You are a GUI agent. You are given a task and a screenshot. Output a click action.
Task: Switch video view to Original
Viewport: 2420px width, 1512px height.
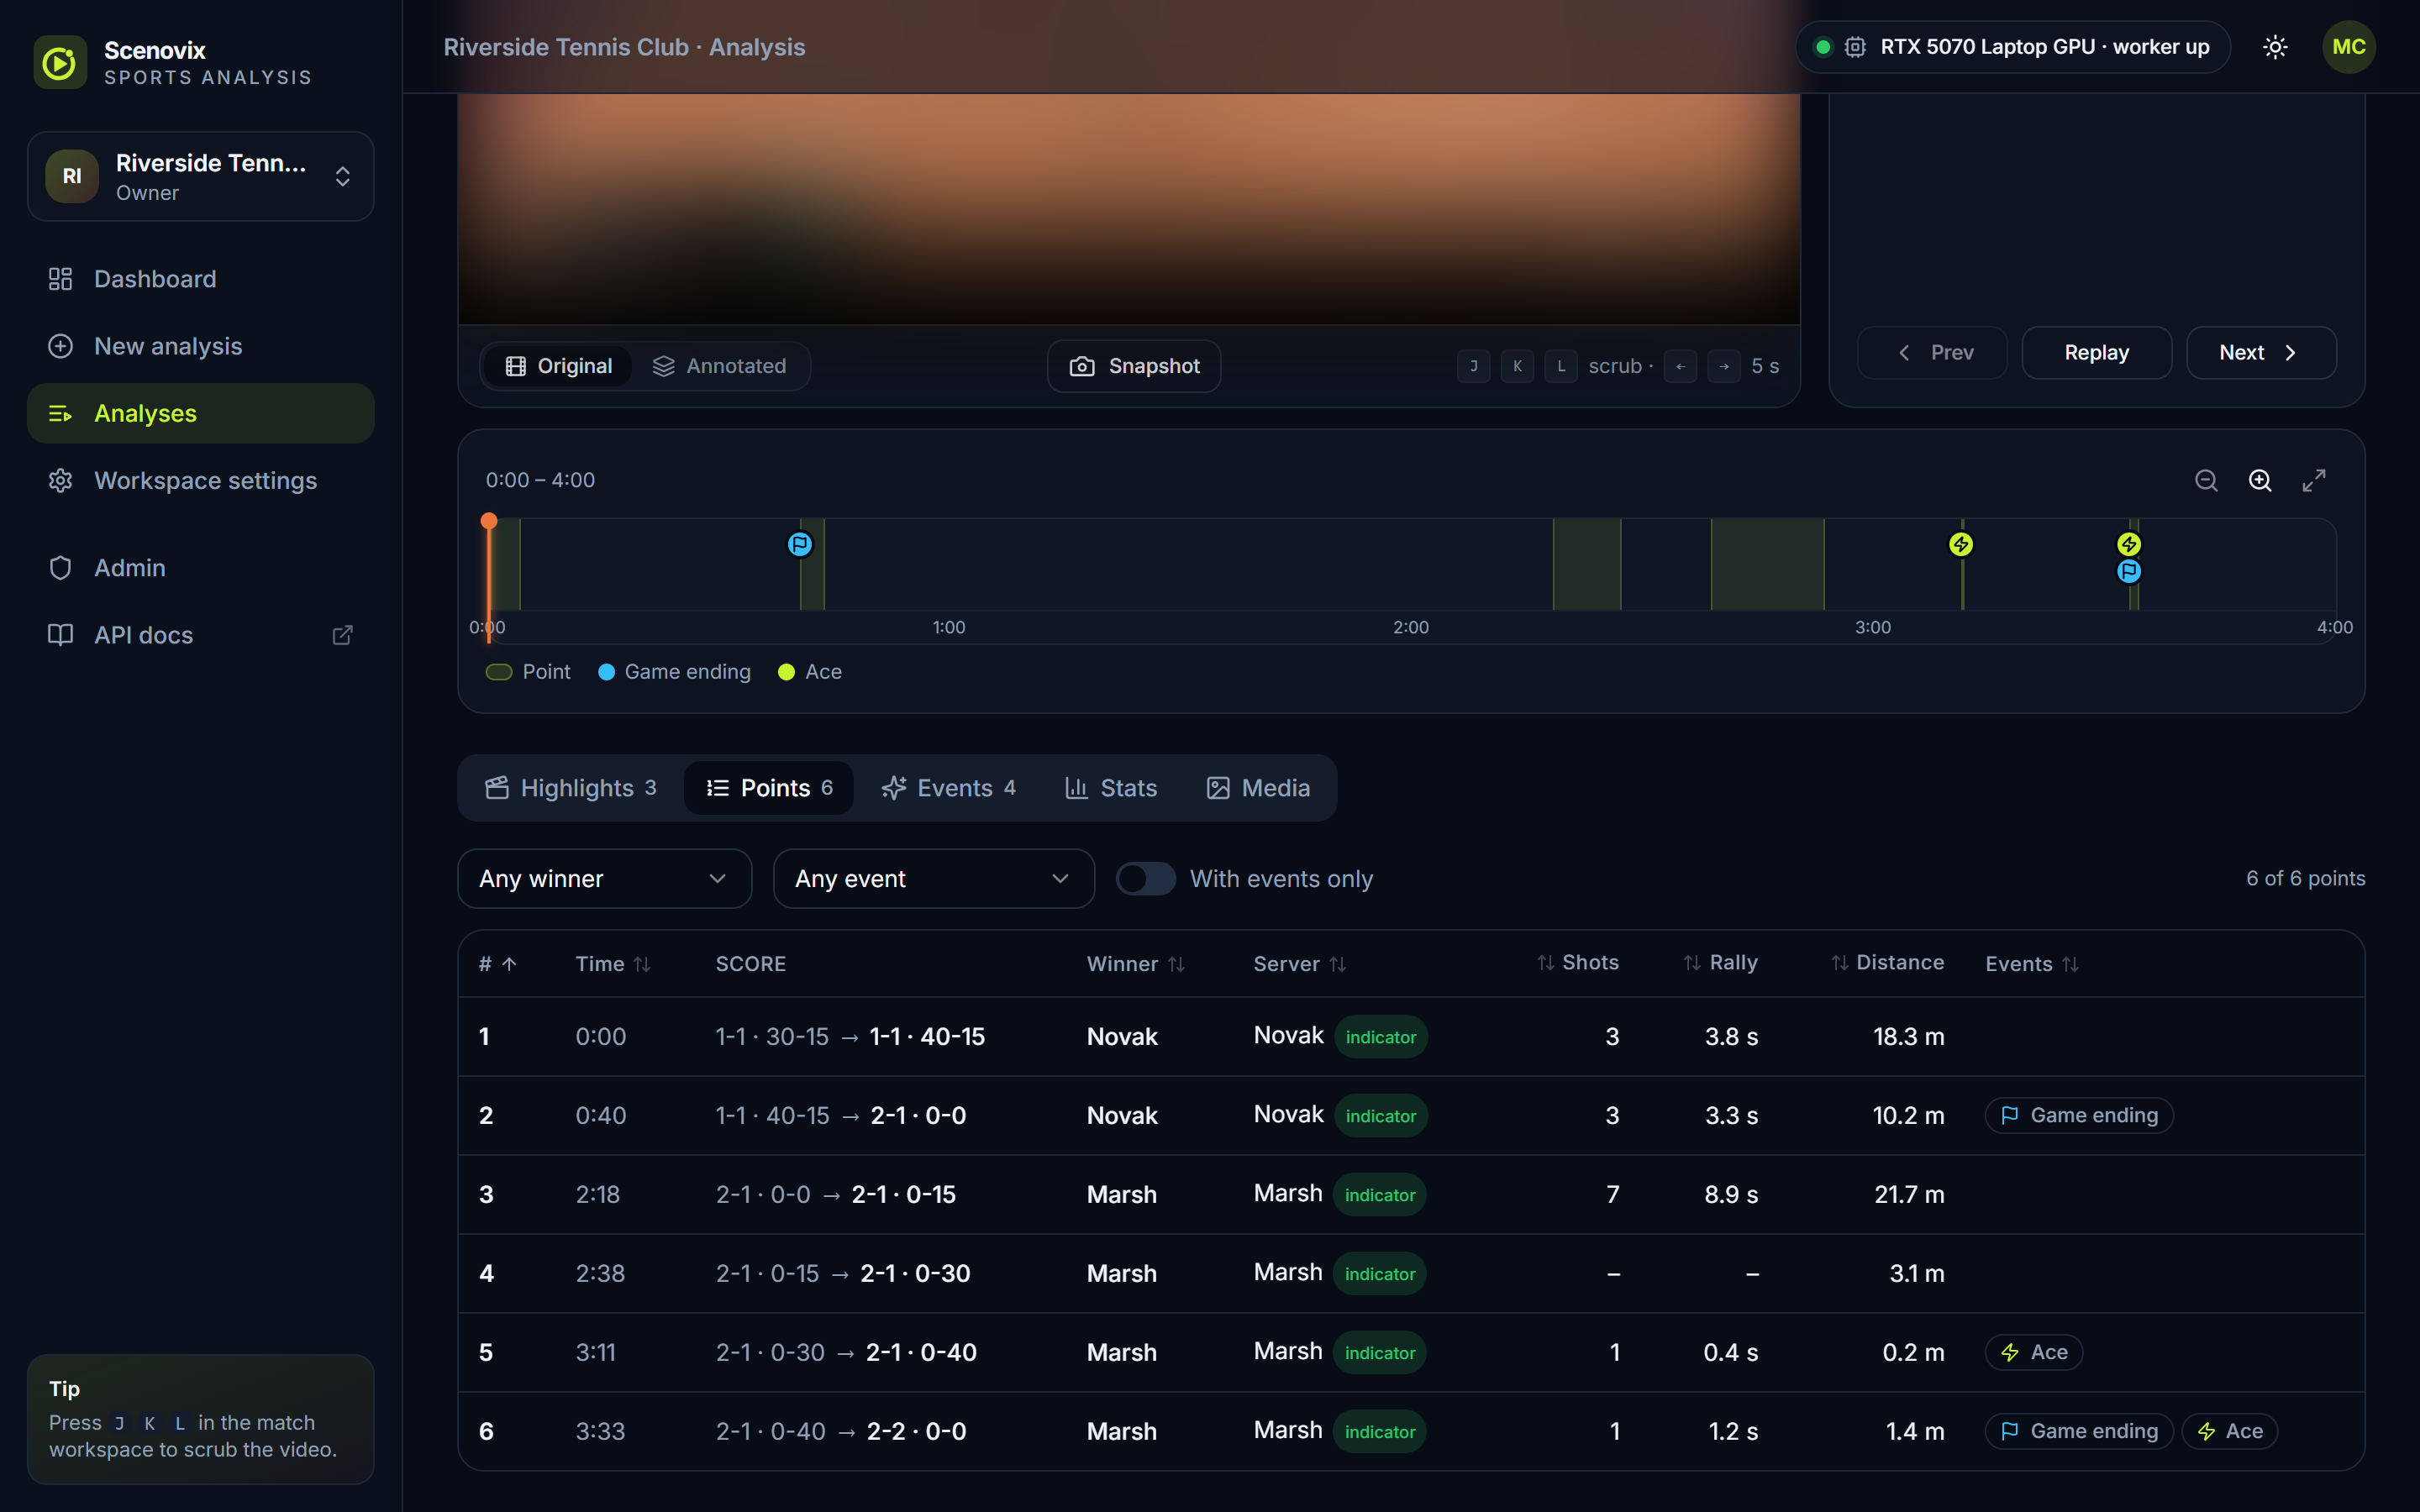pos(559,366)
